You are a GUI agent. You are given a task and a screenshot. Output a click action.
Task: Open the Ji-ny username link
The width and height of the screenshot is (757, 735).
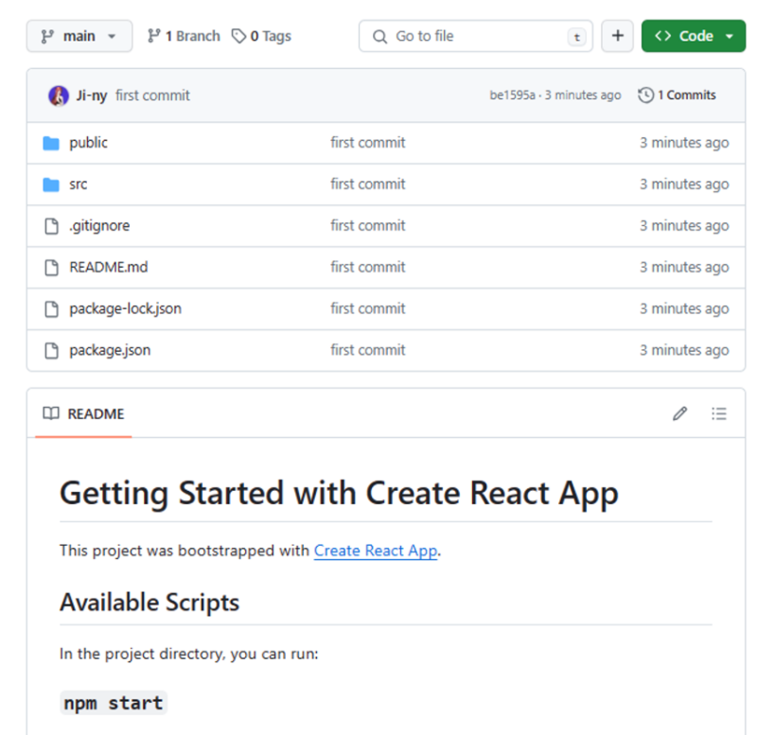click(92, 96)
